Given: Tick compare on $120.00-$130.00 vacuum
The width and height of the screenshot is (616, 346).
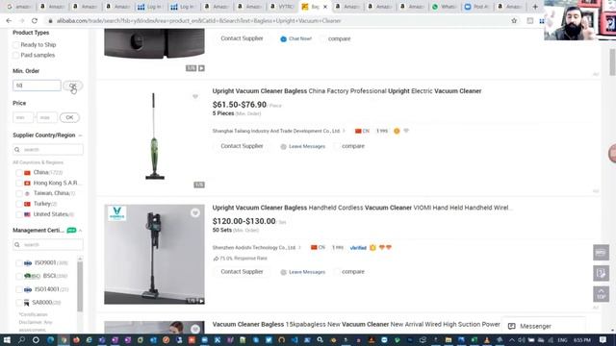Looking at the screenshot, I should [336, 272].
